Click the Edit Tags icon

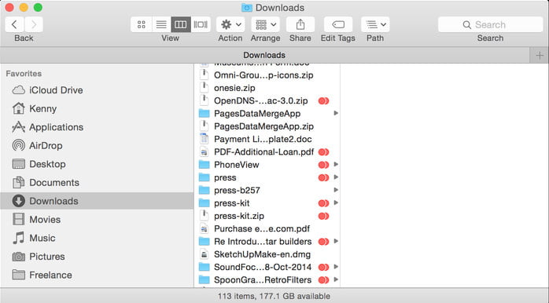338,24
